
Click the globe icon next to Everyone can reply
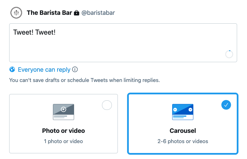12,69
